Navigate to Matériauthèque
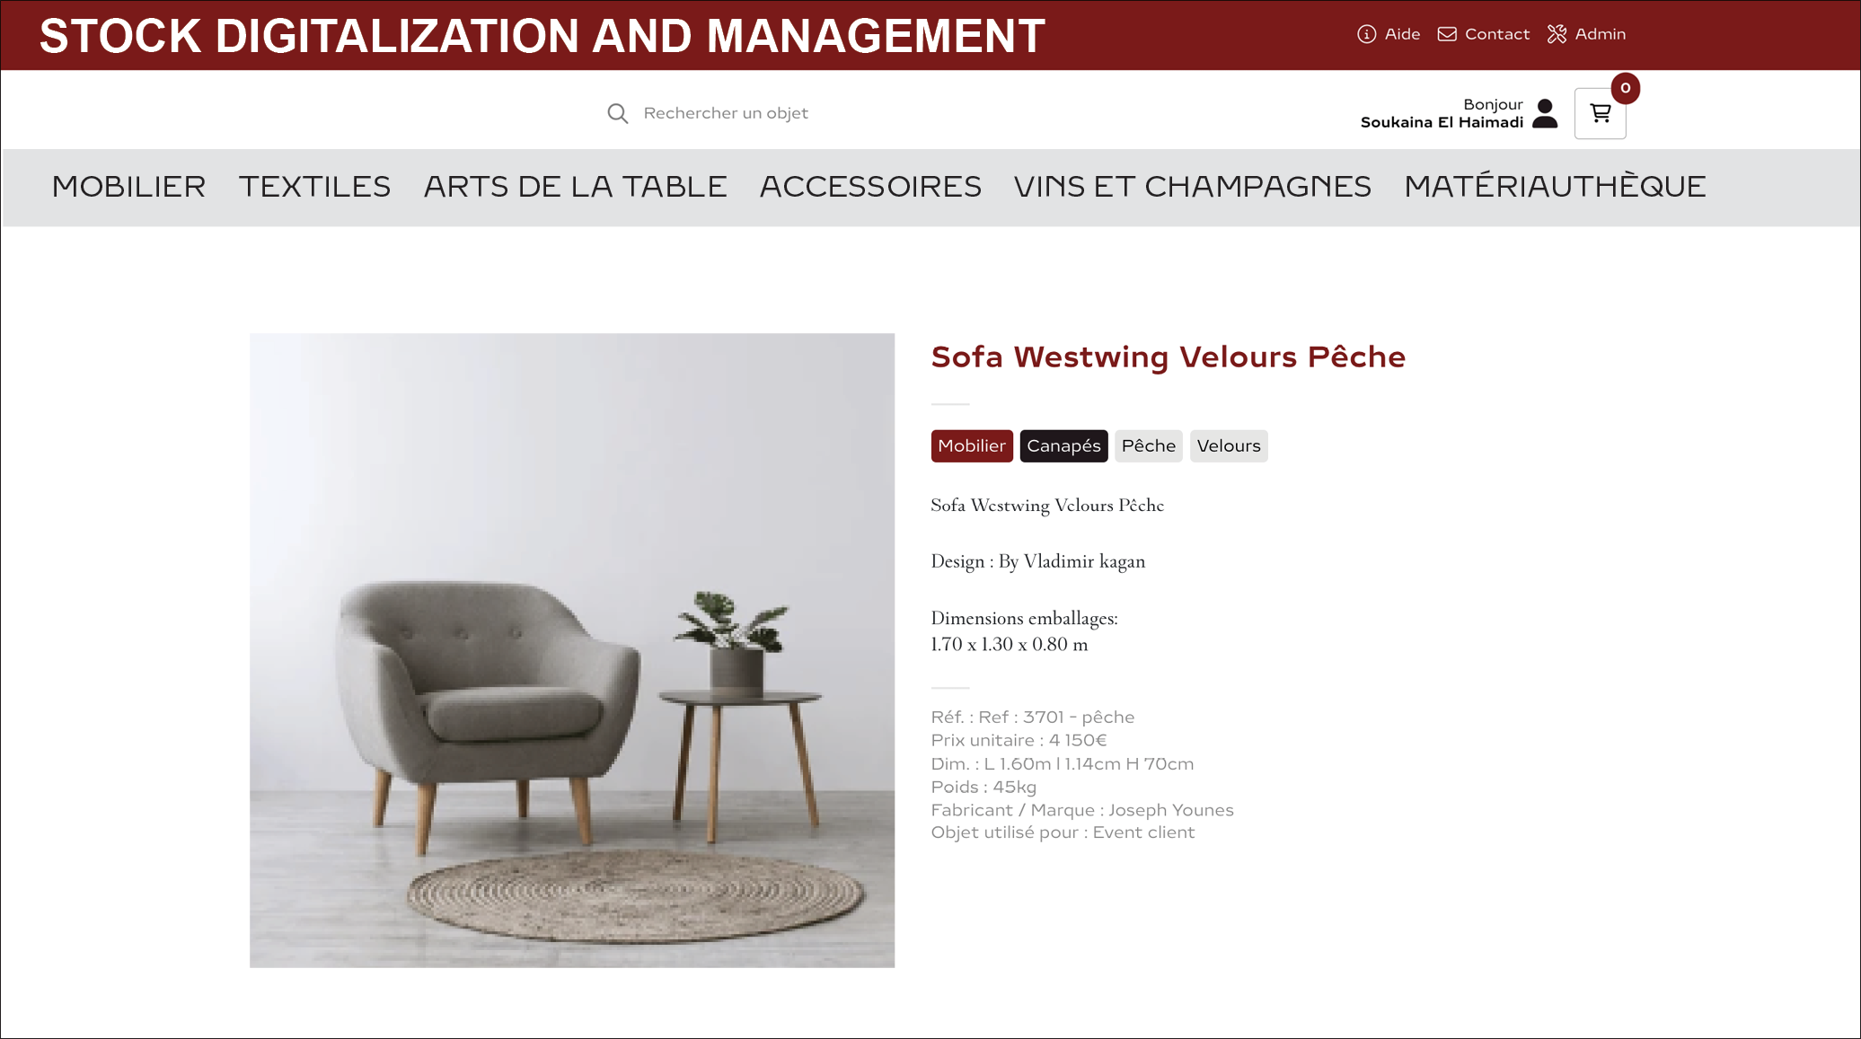Viewport: 1861px width, 1039px height. point(1555,187)
